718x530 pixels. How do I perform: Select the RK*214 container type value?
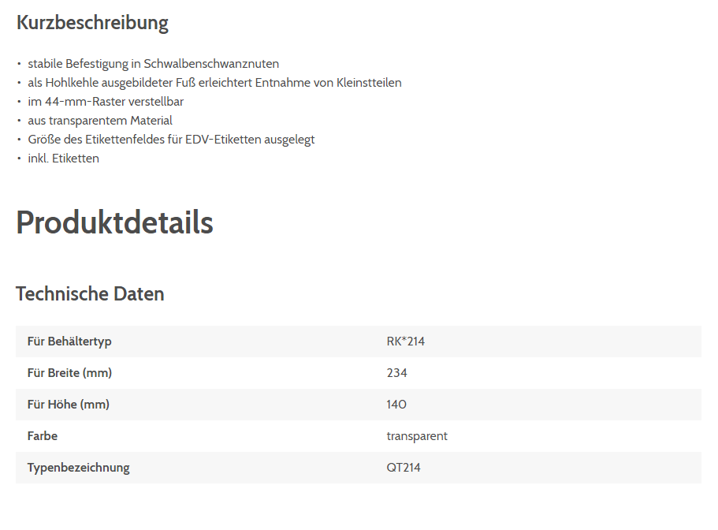[x=406, y=342]
